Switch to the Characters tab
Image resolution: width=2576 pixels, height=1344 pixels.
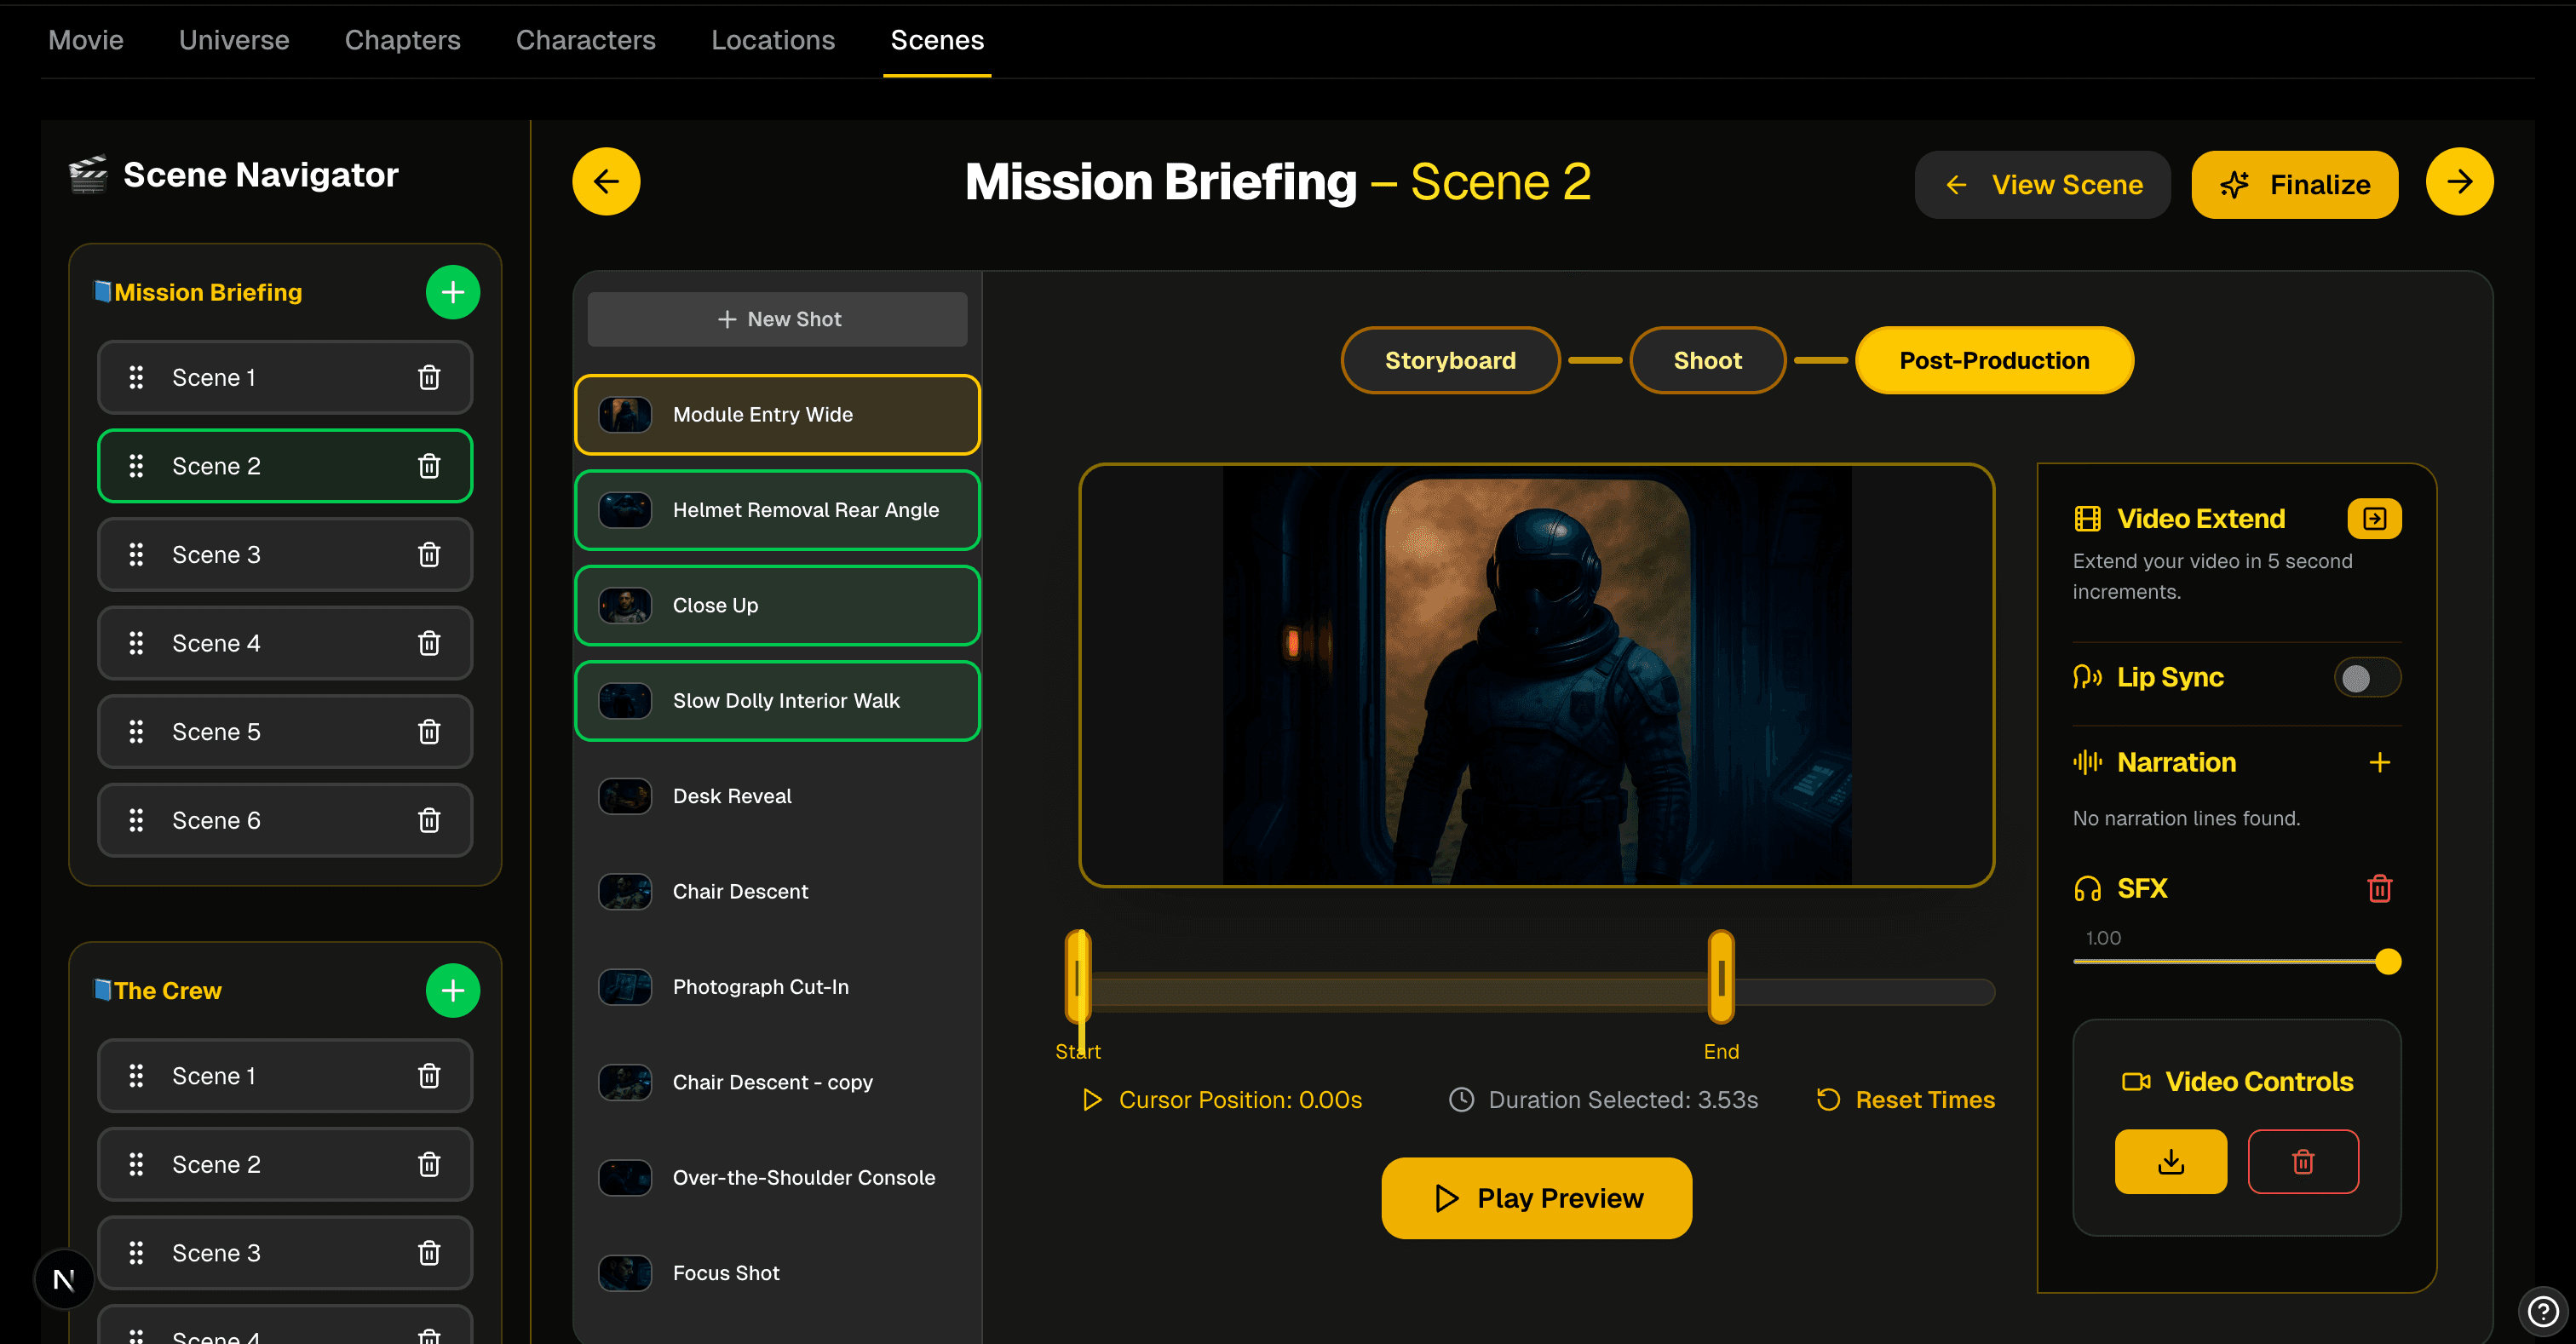[586, 40]
